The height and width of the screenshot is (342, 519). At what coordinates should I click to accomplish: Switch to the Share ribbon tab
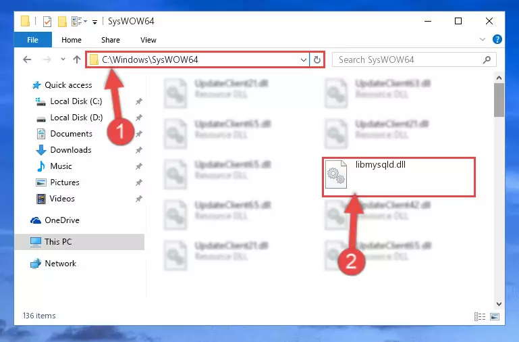(111, 40)
